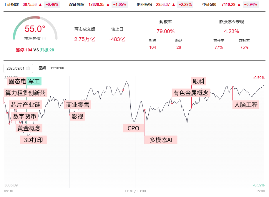Screen dimensions: 269x197
Task: Select the 军工 sector marker label
Action: 34,81
